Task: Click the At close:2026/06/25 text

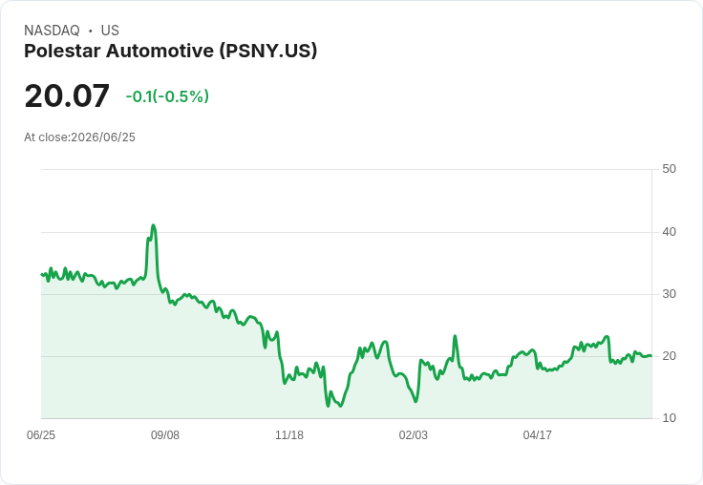Action: pyautogui.click(x=80, y=137)
